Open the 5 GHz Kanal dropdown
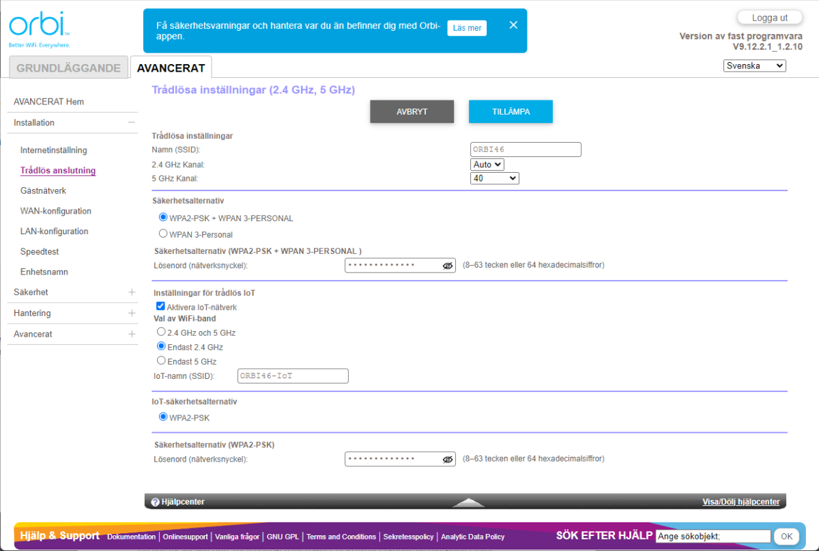The image size is (819, 551). pos(495,178)
